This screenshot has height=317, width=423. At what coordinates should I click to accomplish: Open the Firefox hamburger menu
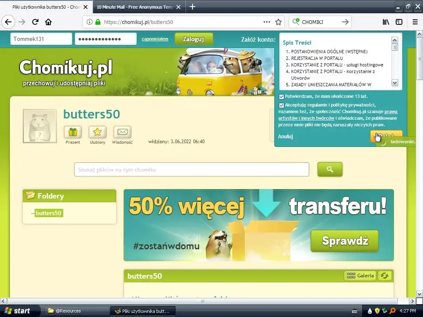(x=415, y=22)
